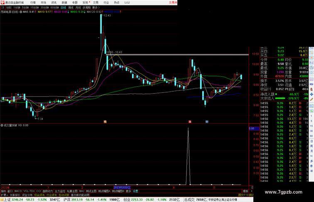This screenshot has width=314, height=202.
Task: Open the 资金分布 tab
Action: tap(27, 195)
